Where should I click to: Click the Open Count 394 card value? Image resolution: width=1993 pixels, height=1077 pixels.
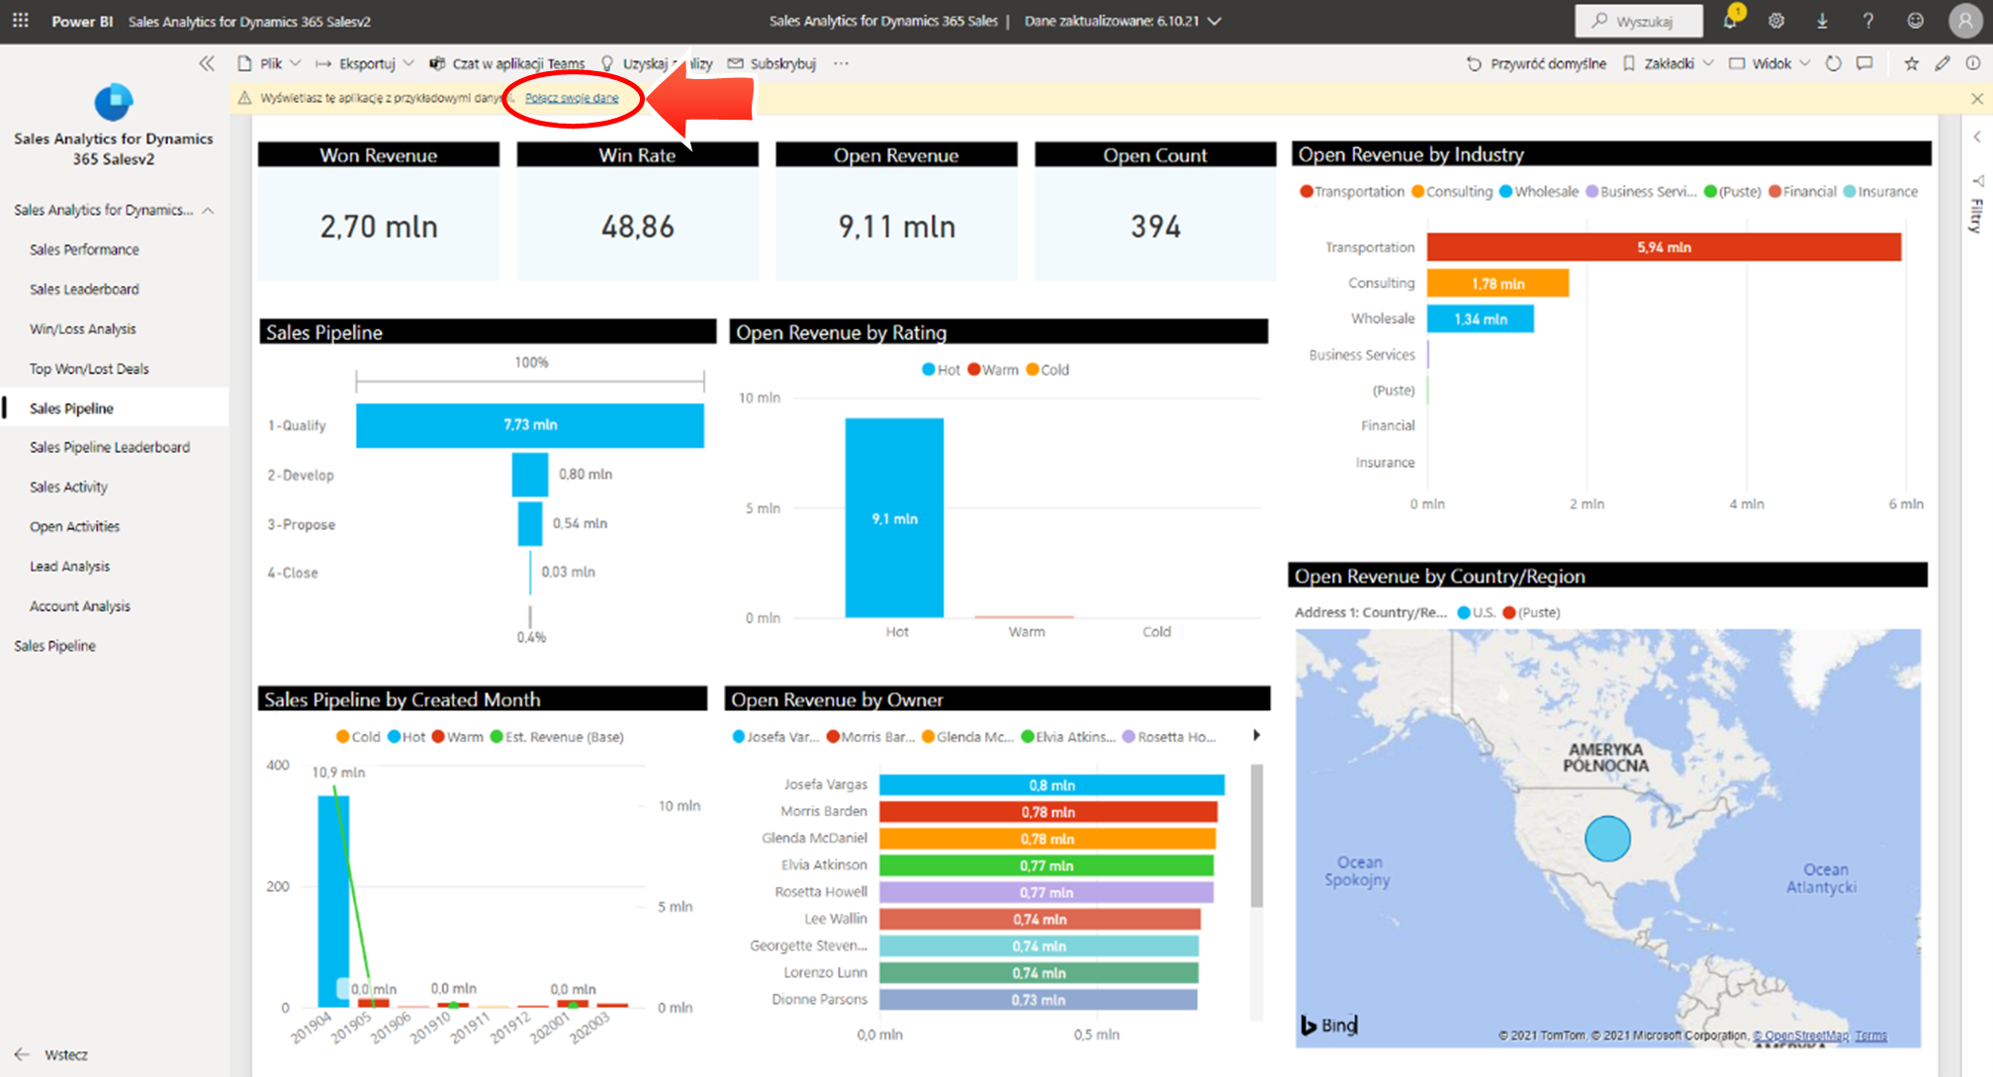pos(1155,226)
